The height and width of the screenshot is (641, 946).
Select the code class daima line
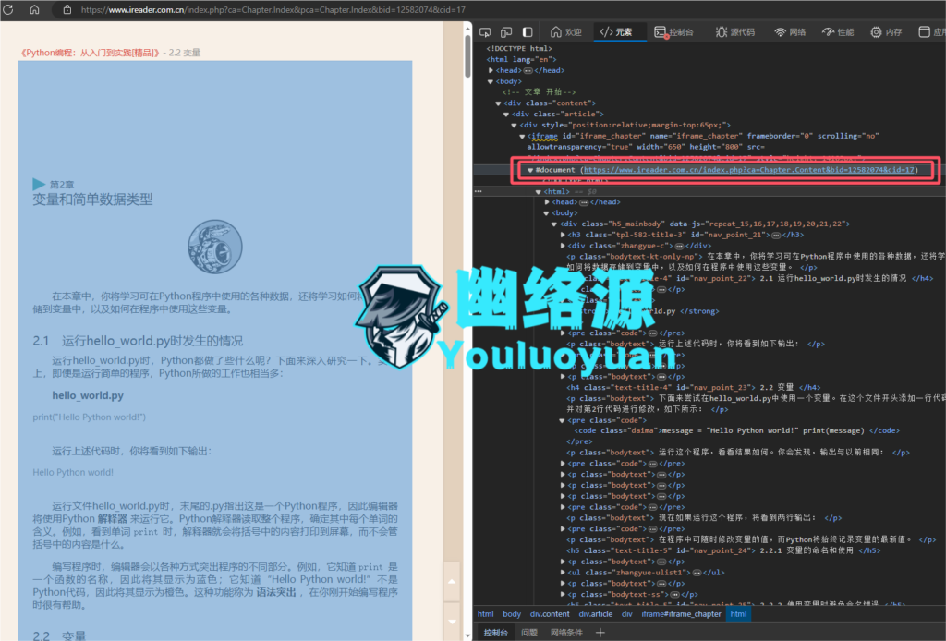[x=736, y=430]
